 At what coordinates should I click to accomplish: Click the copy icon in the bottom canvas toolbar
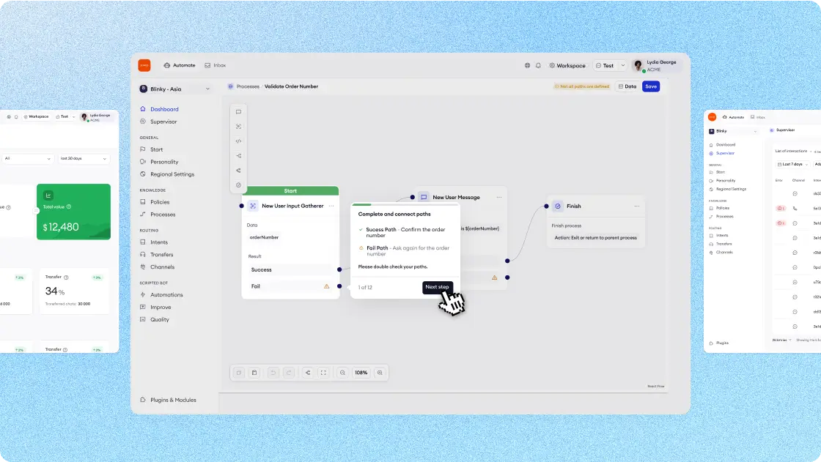pyautogui.click(x=239, y=373)
